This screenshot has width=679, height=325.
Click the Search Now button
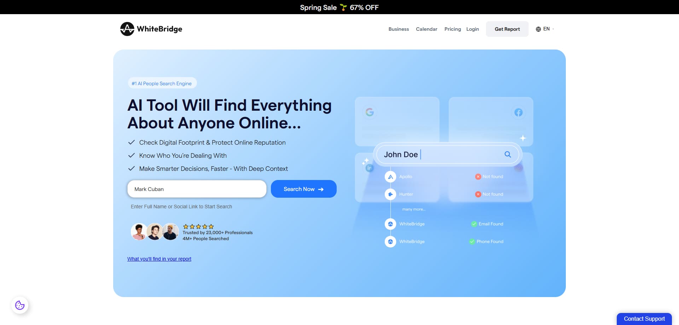[303, 189]
